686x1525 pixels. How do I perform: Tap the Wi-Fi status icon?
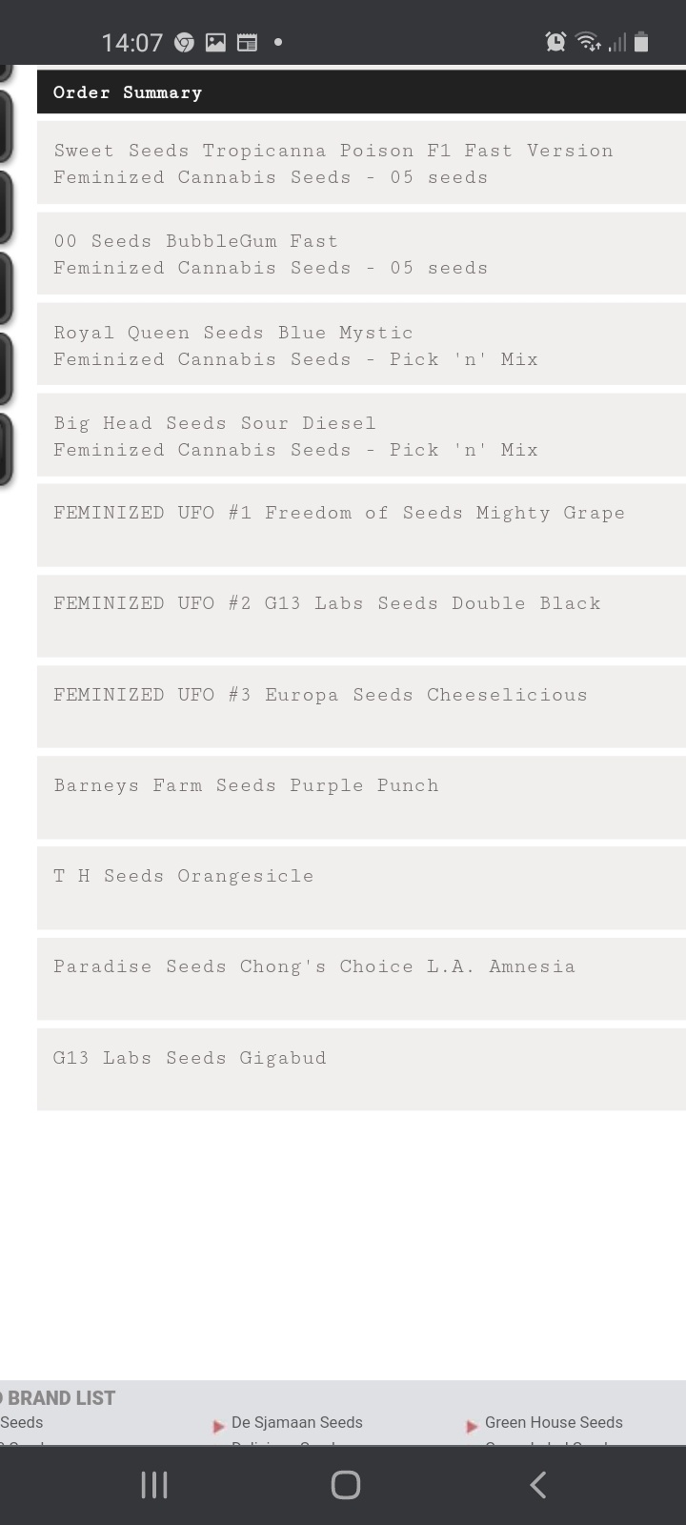(588, 41)
